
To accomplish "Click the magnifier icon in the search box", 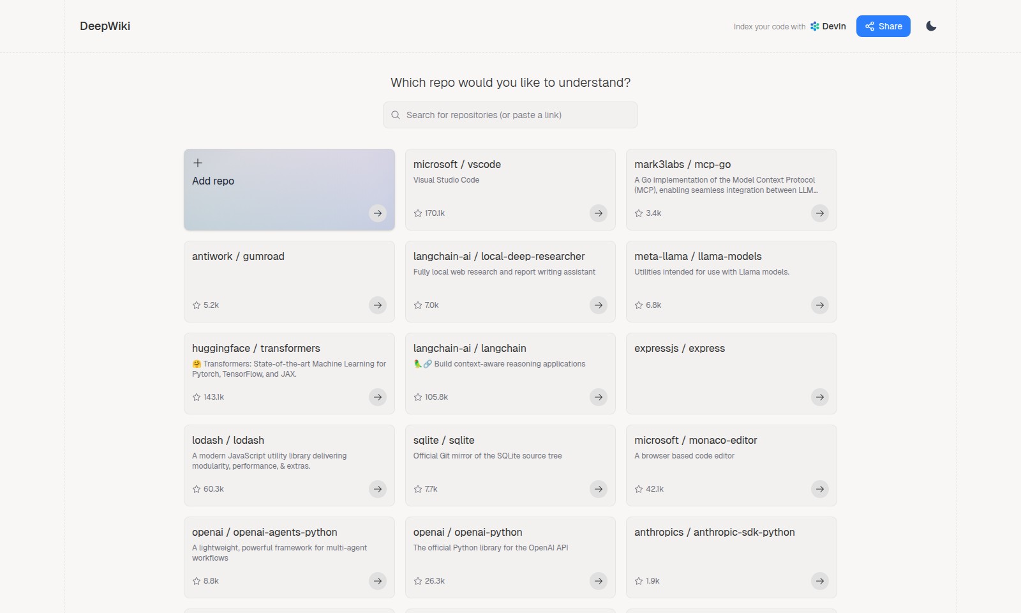I will coord(396,115).
